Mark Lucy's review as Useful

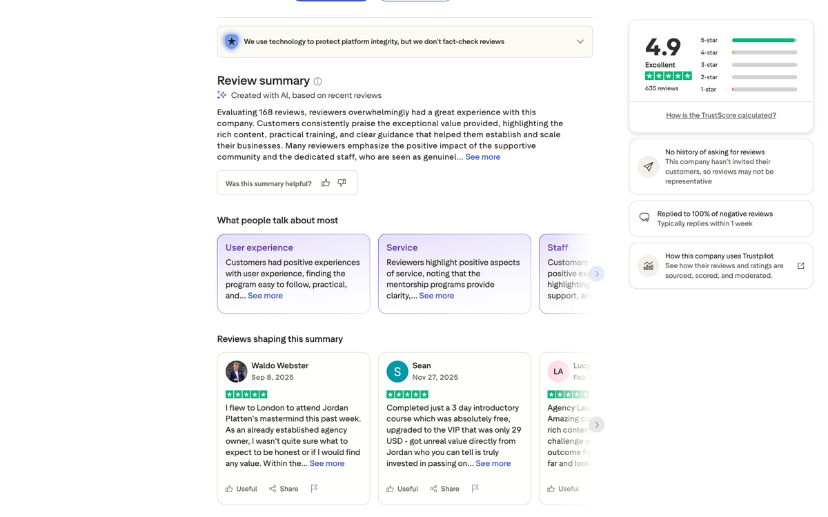(x=563, y=489)
